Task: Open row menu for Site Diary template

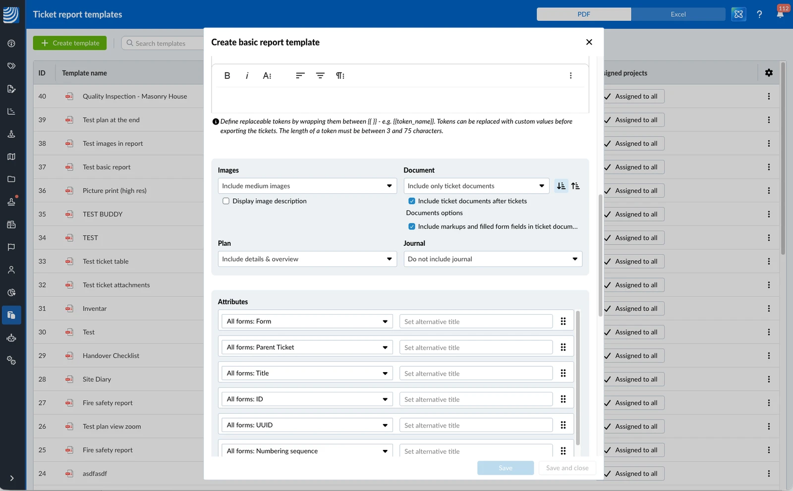Action: (769, 380)
